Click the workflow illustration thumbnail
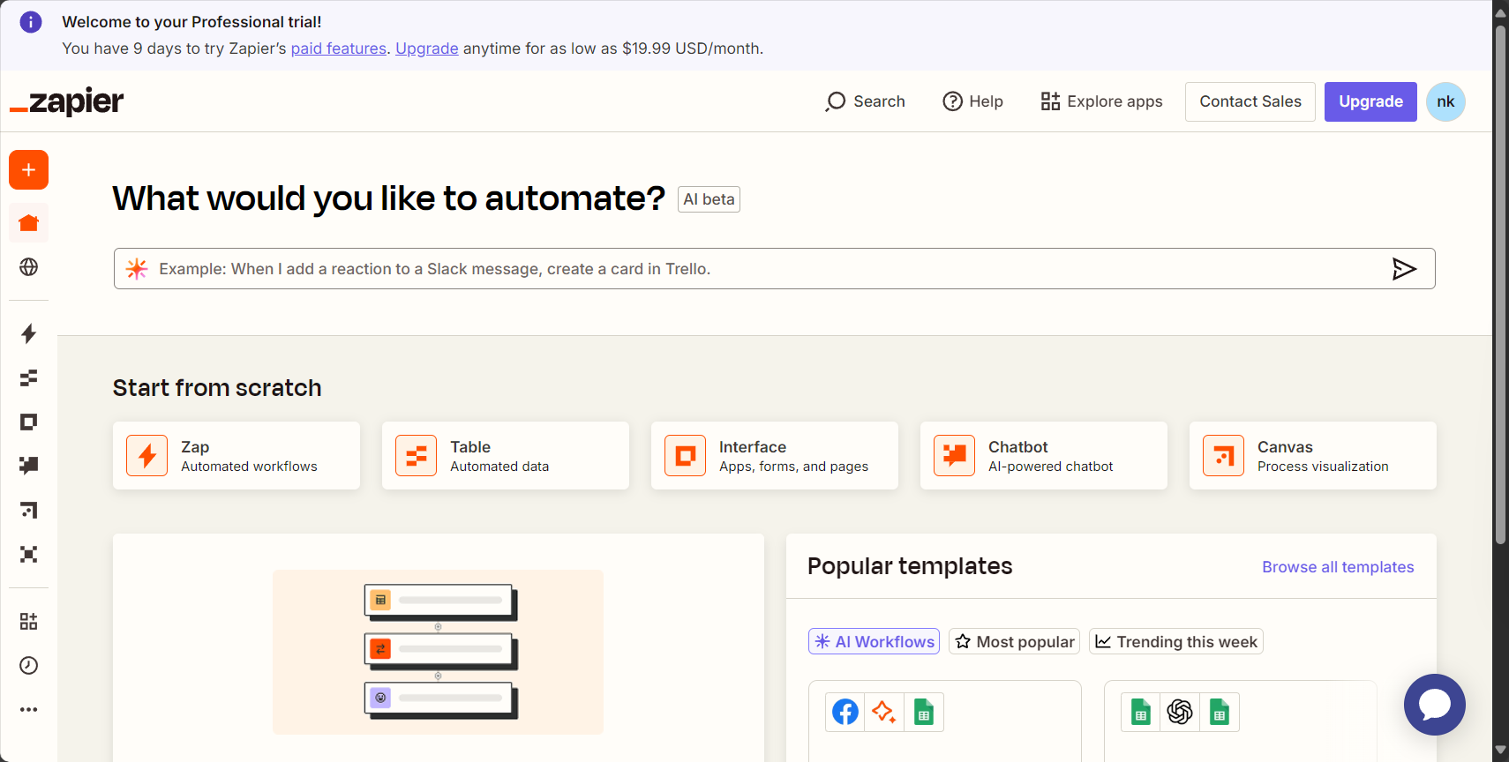This screenshot has height=762, width=1509. click(438, 652)
